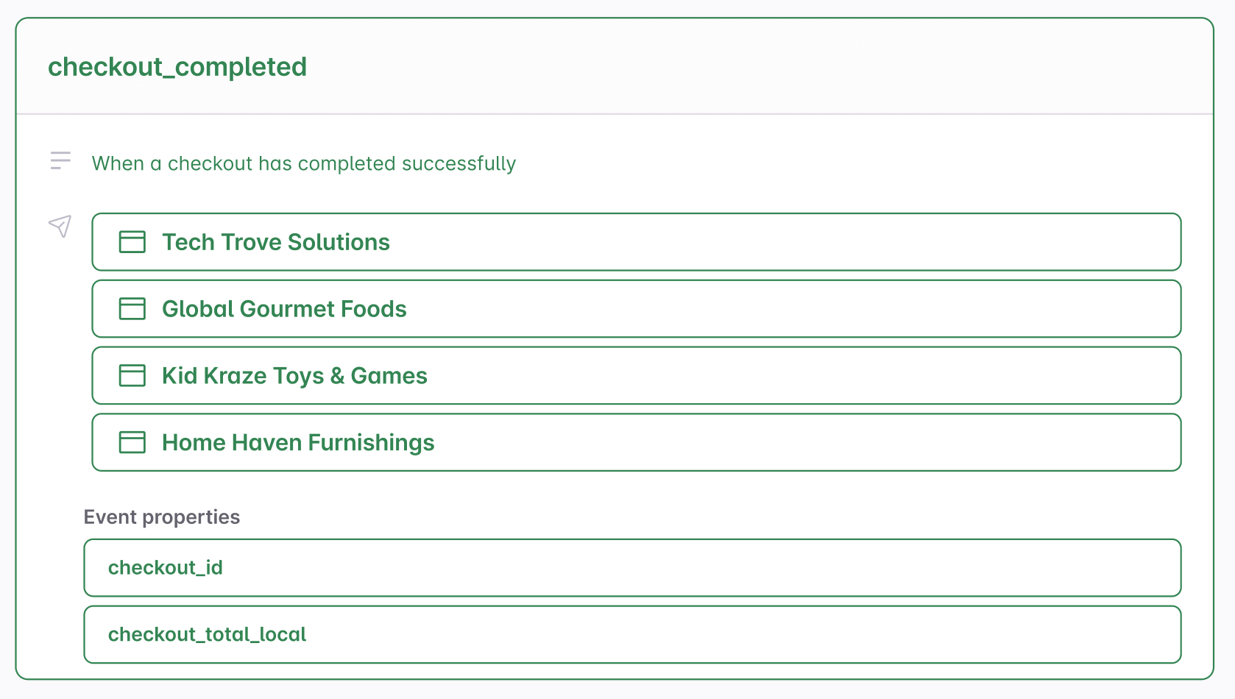Select the Global Gourmet Foods destination card
This screenshot has width=1235, height=699.
click(x=636, y=308)
